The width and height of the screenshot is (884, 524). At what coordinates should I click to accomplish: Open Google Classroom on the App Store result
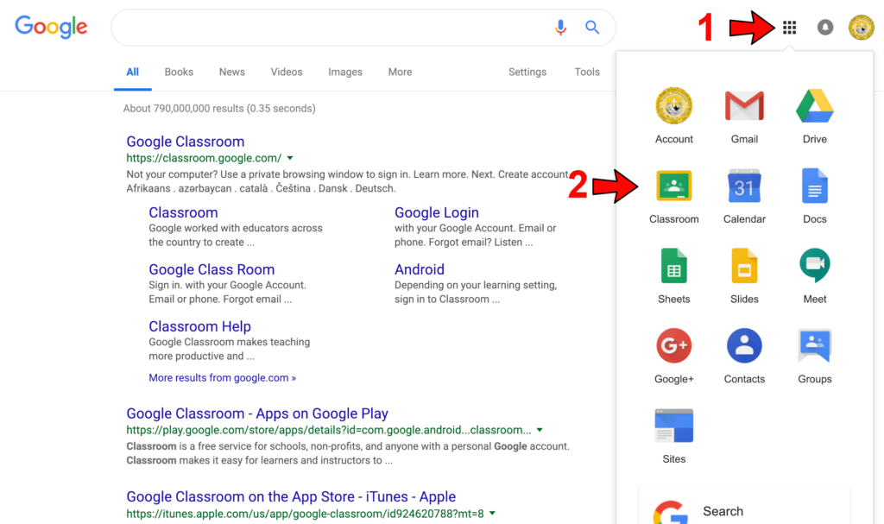click(291, 497)
